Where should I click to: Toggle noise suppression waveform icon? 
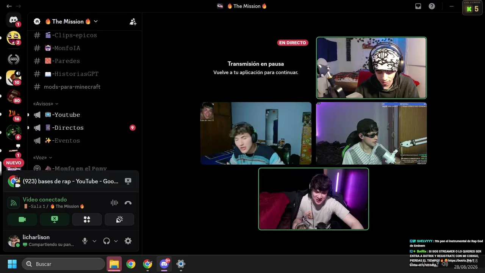114,203
